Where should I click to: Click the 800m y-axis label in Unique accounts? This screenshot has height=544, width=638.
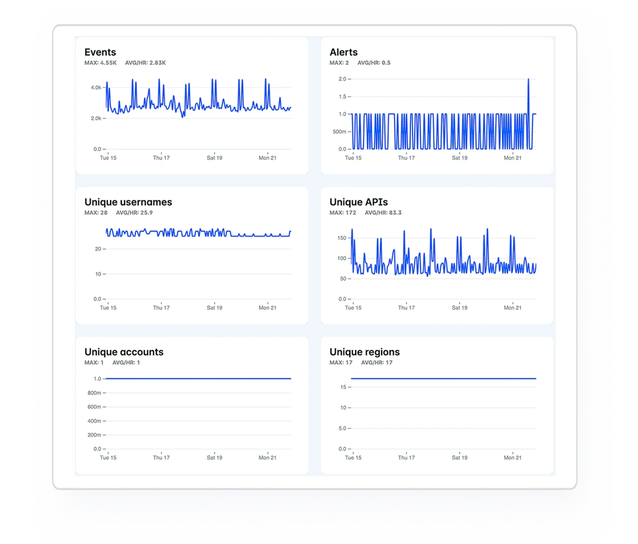click(x=94, y=393)
